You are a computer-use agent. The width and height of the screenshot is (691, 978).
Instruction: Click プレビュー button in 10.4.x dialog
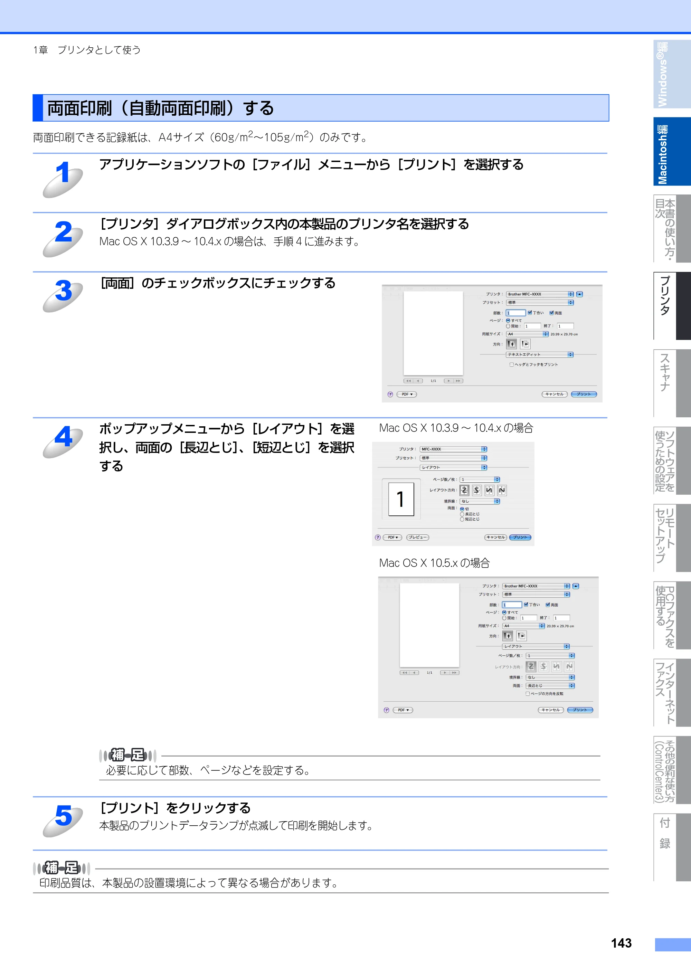tap(417, 538)
